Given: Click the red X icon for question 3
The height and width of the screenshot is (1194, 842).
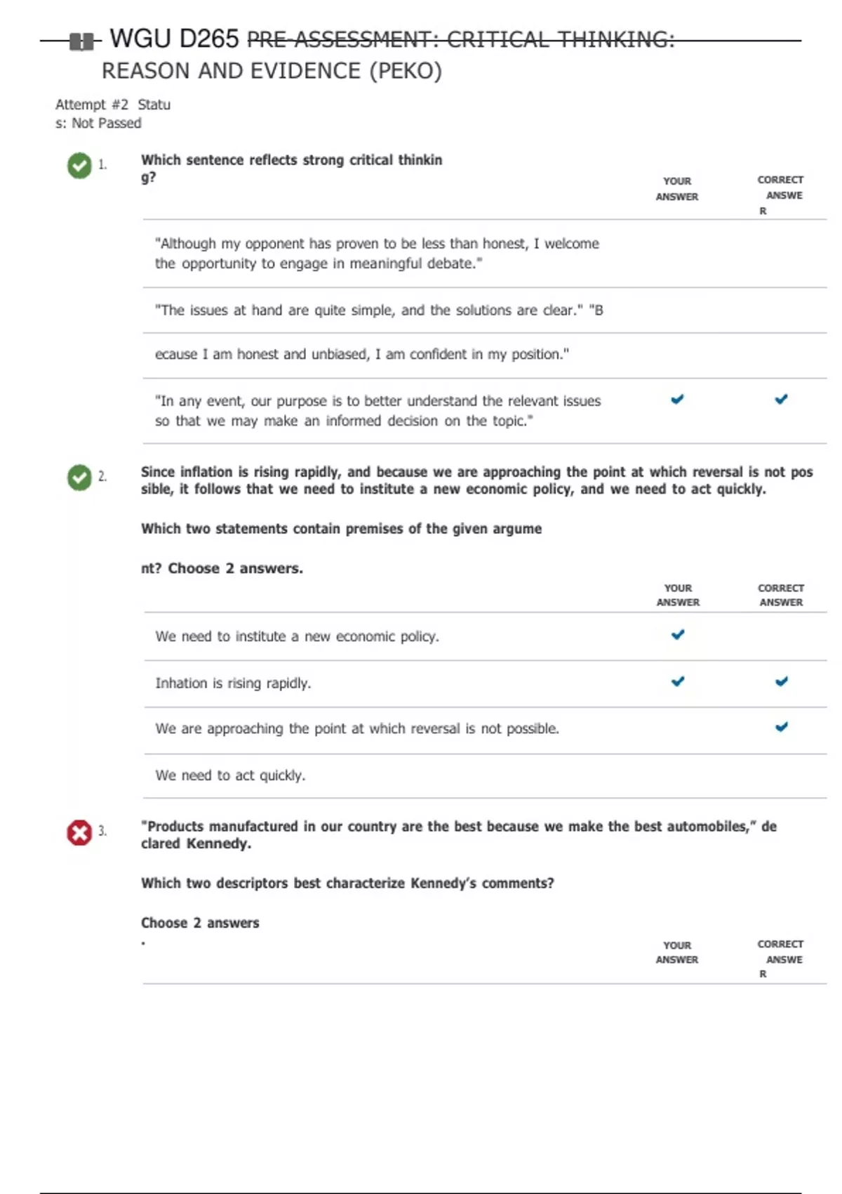Looking at the screenshot, I should point(79,833).
